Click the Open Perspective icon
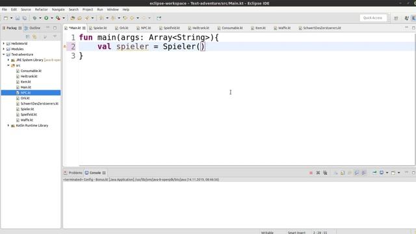416x234 pixels. (396, 18)
